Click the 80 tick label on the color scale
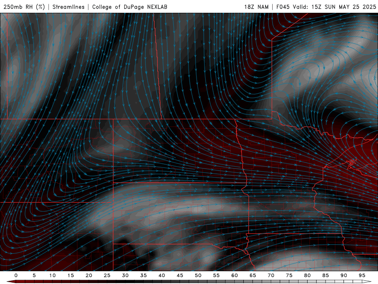 308,275
